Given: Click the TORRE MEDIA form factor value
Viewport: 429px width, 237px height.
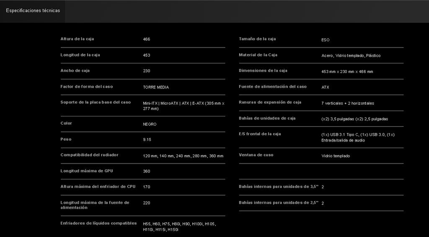Looking at the screenshot, I should click(156, 87).
